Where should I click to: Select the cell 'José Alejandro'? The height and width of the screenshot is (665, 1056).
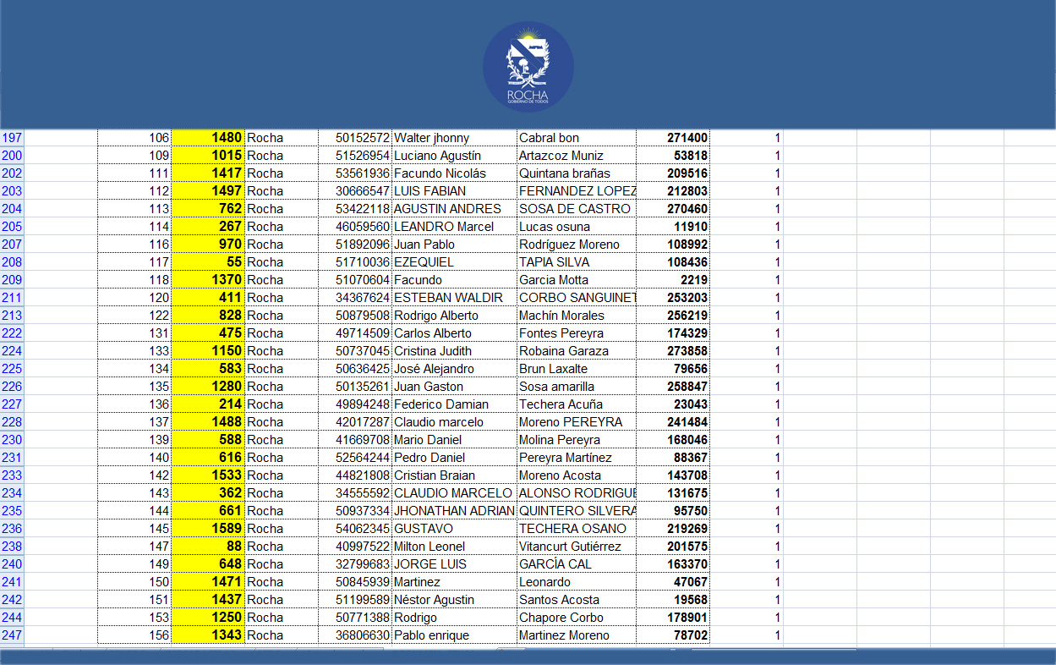pos(455,369)
